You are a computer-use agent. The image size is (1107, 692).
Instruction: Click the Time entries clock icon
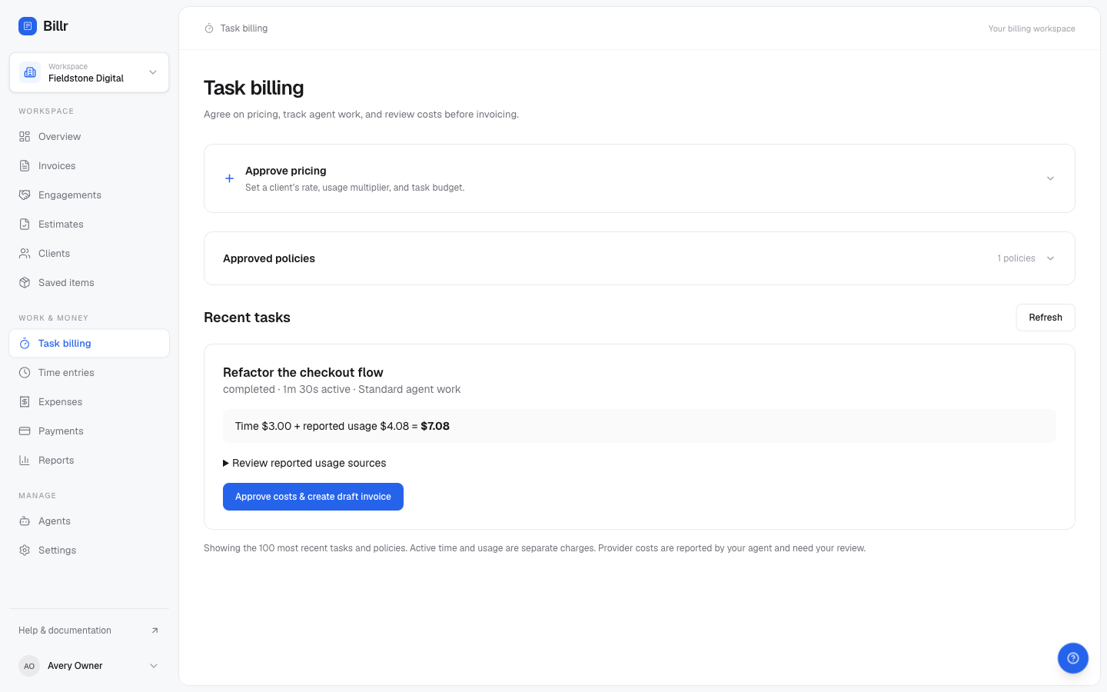[25, 373]
